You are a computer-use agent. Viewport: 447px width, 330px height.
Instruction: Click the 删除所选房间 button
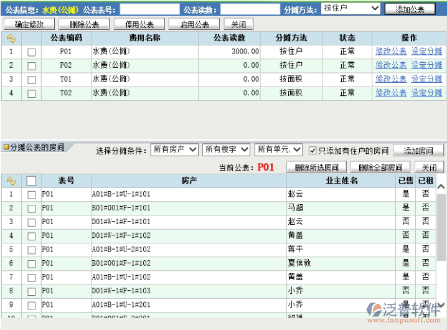(x=316, y=167)
